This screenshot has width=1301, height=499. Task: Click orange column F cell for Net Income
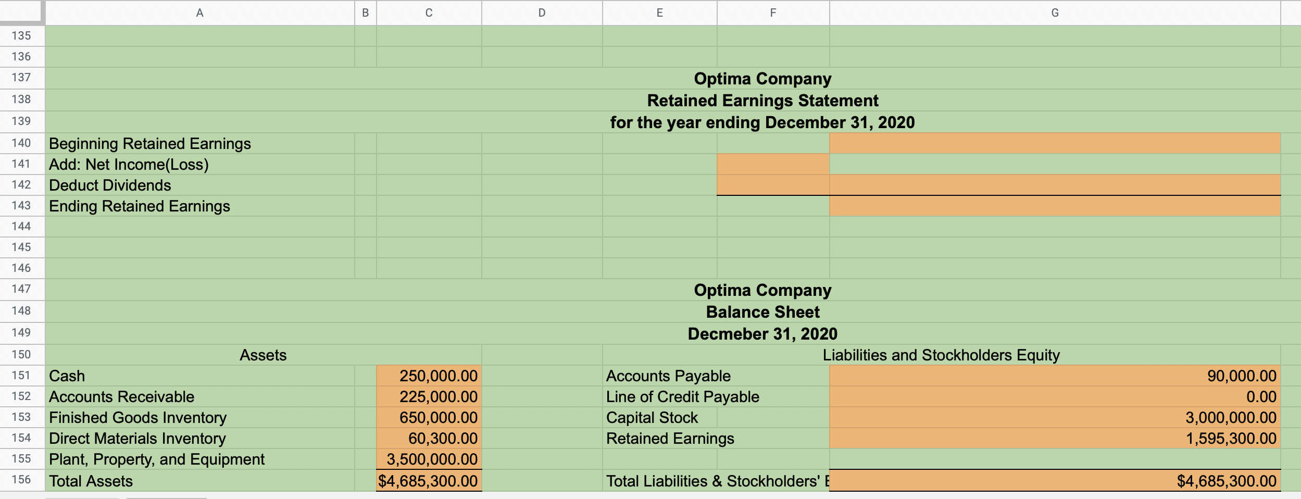point(773,164)
